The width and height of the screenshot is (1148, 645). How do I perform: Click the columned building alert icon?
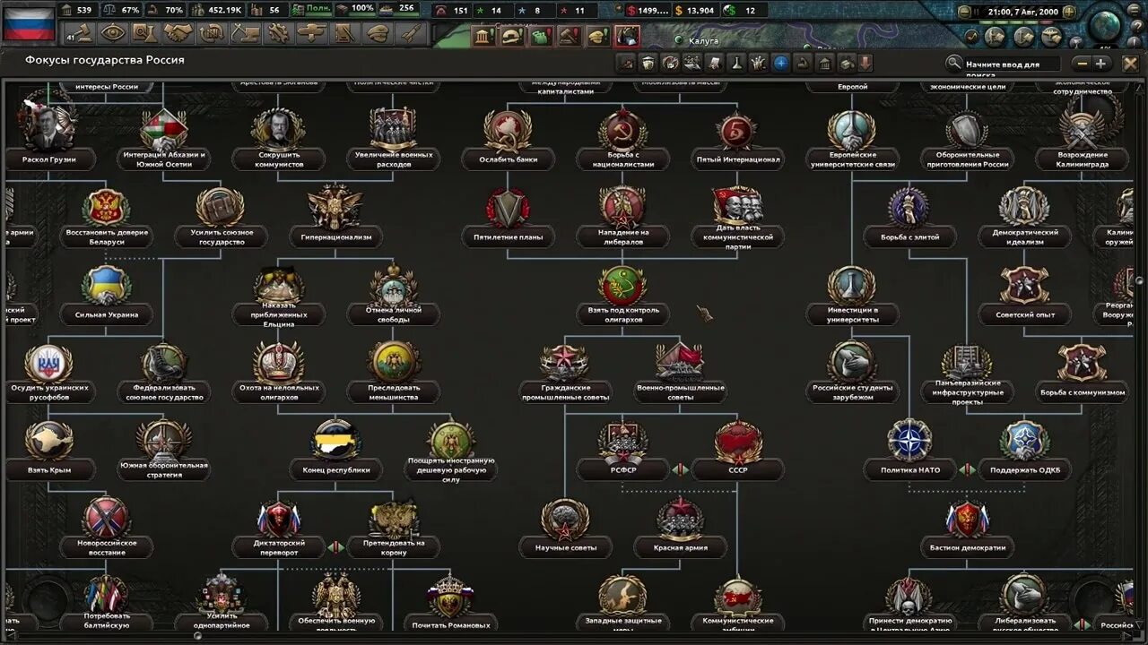[484, 37]
